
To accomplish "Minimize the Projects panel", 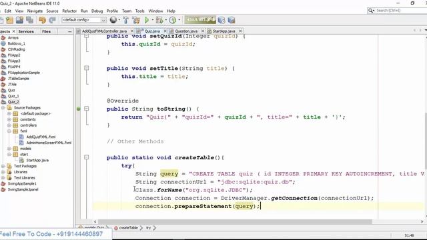I will pos(69,31).
